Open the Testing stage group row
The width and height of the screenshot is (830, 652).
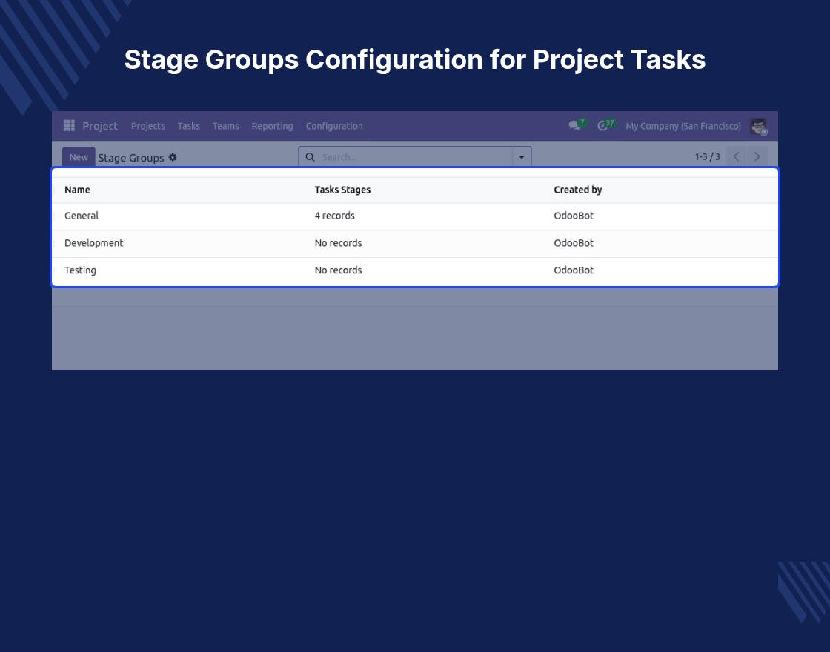point(415,270)
